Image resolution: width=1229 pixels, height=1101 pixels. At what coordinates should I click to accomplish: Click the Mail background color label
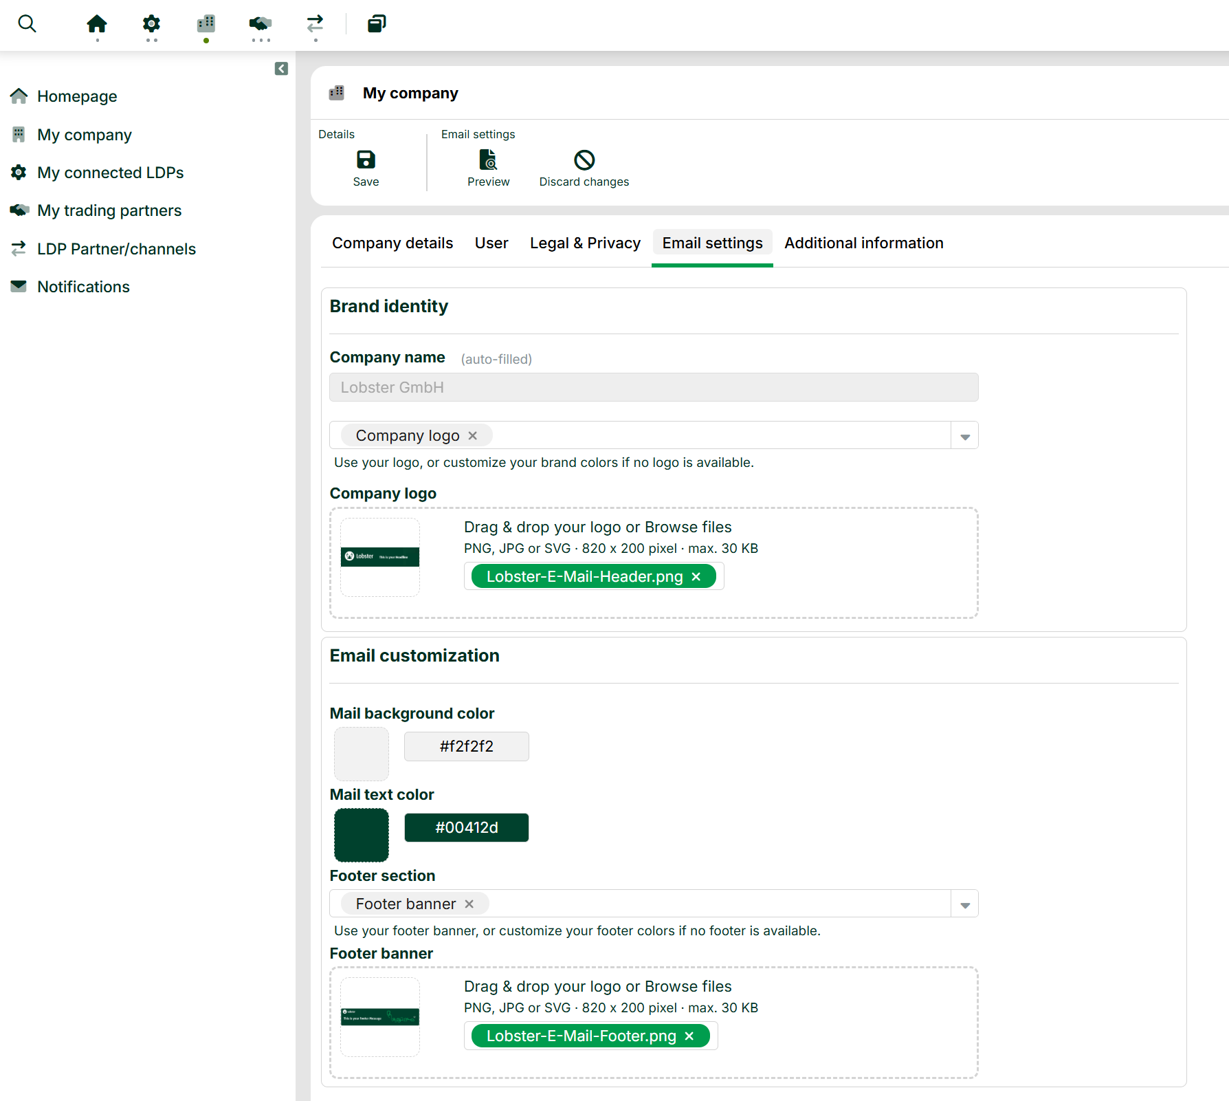pos(412,714)
